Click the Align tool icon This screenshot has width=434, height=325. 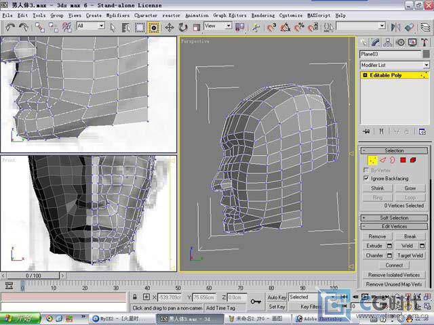(410, 27)
